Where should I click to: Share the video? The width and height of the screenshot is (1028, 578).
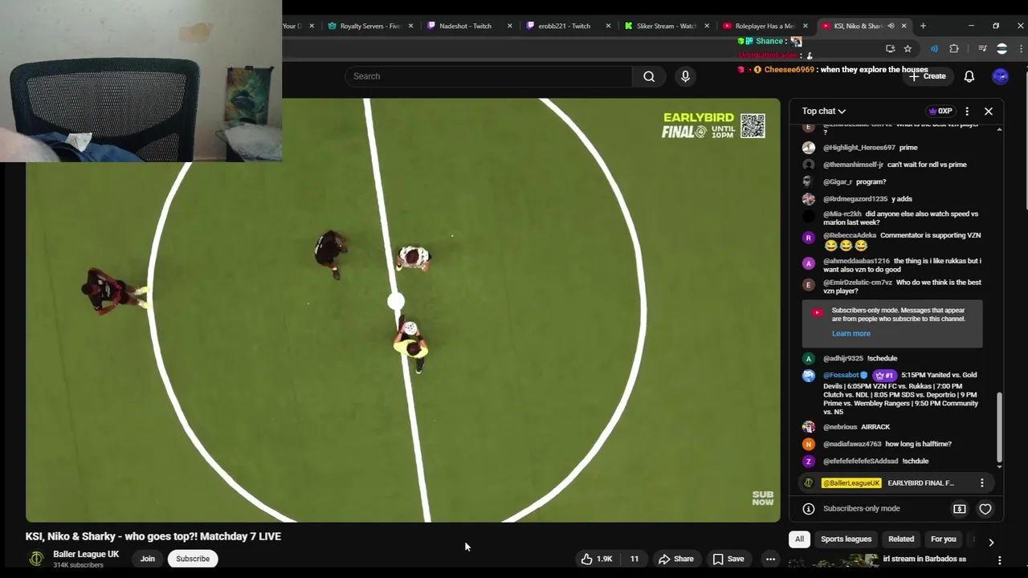click(676, 559)
